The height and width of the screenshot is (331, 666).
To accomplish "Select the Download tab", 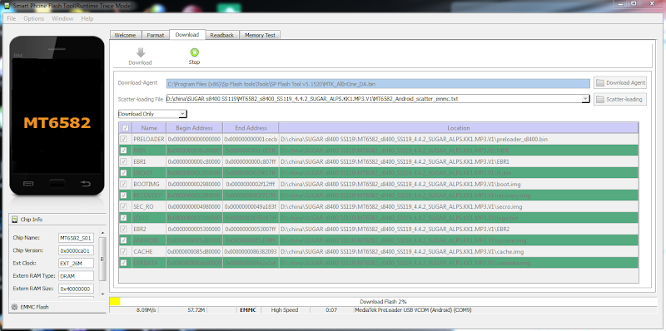I will coord(187,35).
